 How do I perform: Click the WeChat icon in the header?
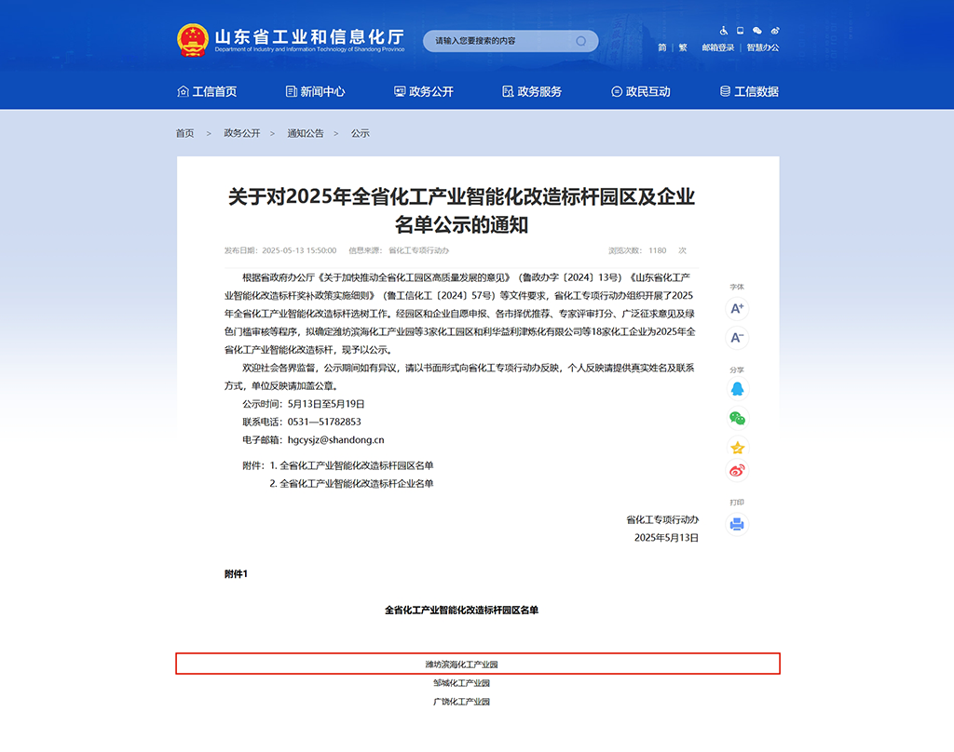pos(756,31)
